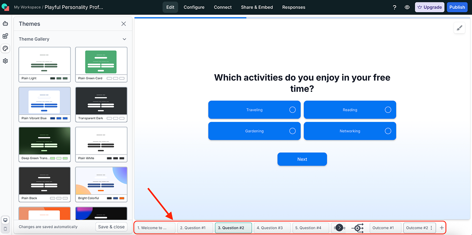Open the logic branching icon in the page bar

click(358, 228)
